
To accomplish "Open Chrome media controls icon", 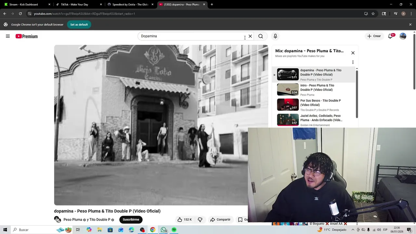I will (x=396, y=14).
